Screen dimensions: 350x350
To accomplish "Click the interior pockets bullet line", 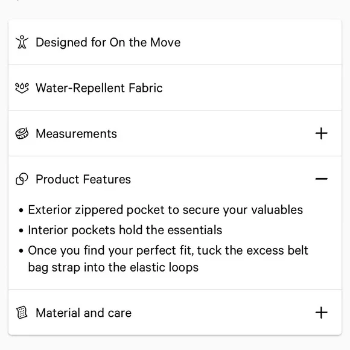I will click(x=125, y=230).
